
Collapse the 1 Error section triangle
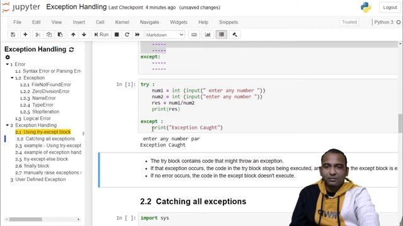click(x=7, y=64)
